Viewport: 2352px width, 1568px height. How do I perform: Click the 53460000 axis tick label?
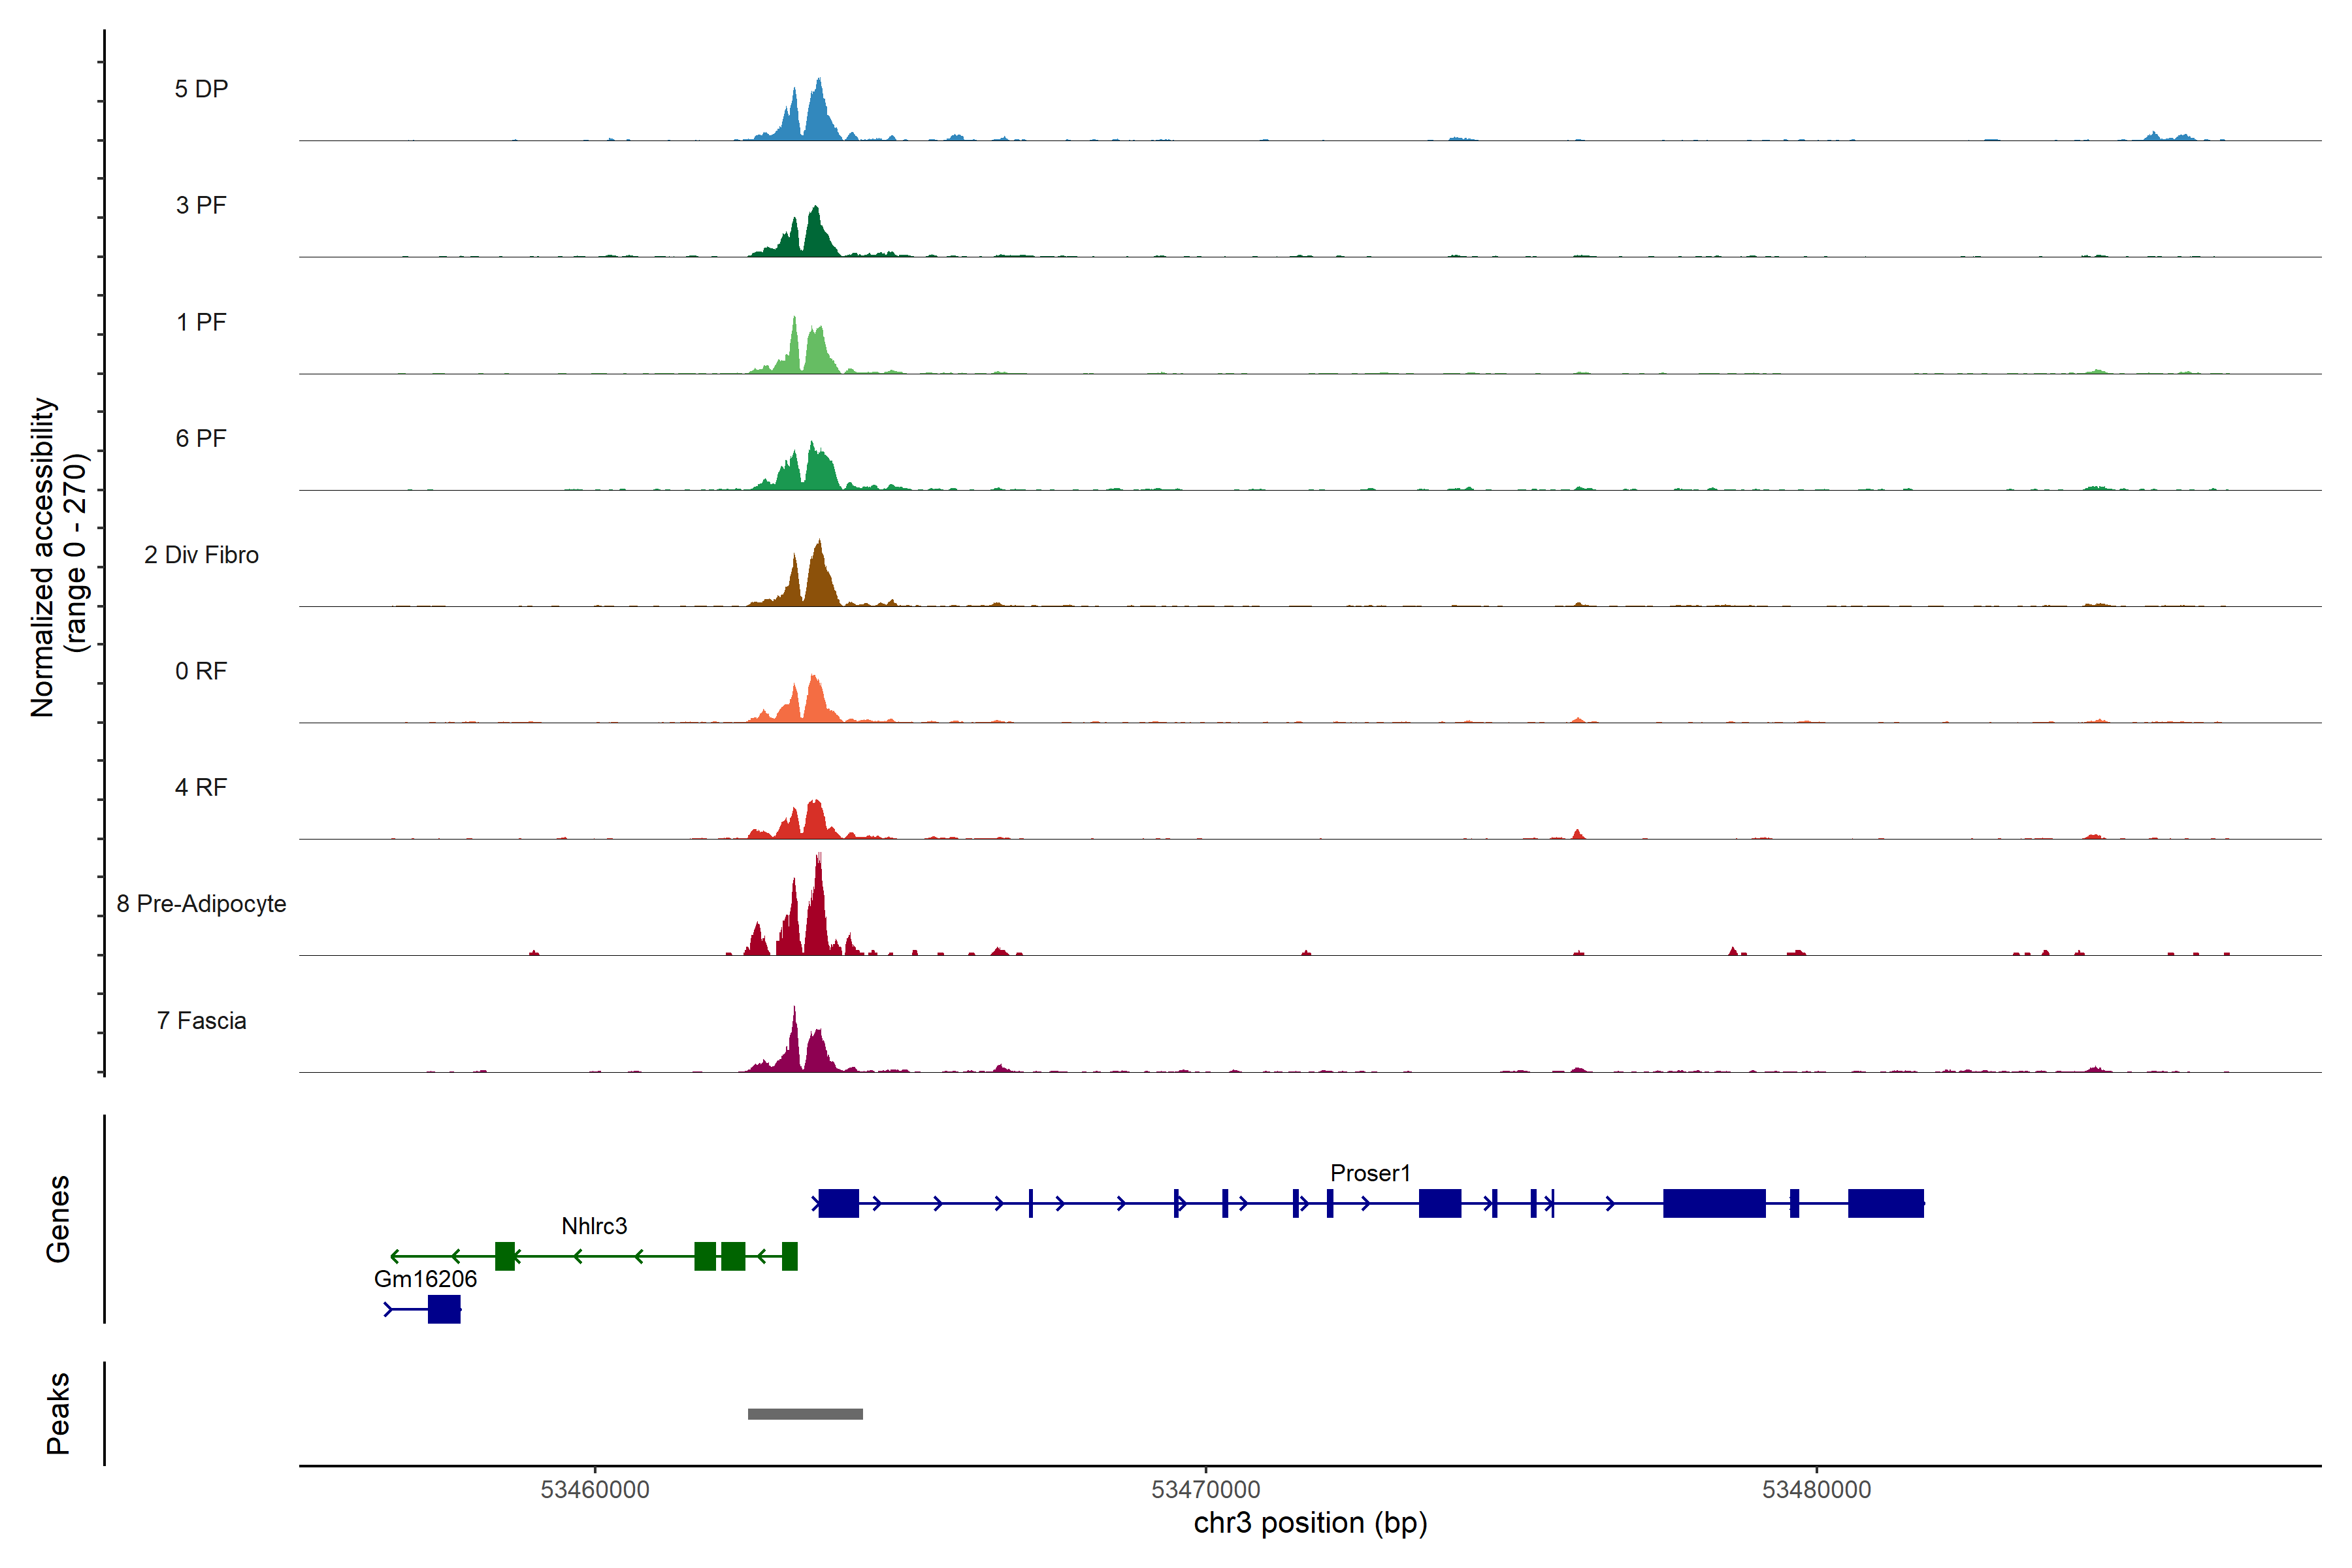pyautogui.click(x=595, y=1489)
